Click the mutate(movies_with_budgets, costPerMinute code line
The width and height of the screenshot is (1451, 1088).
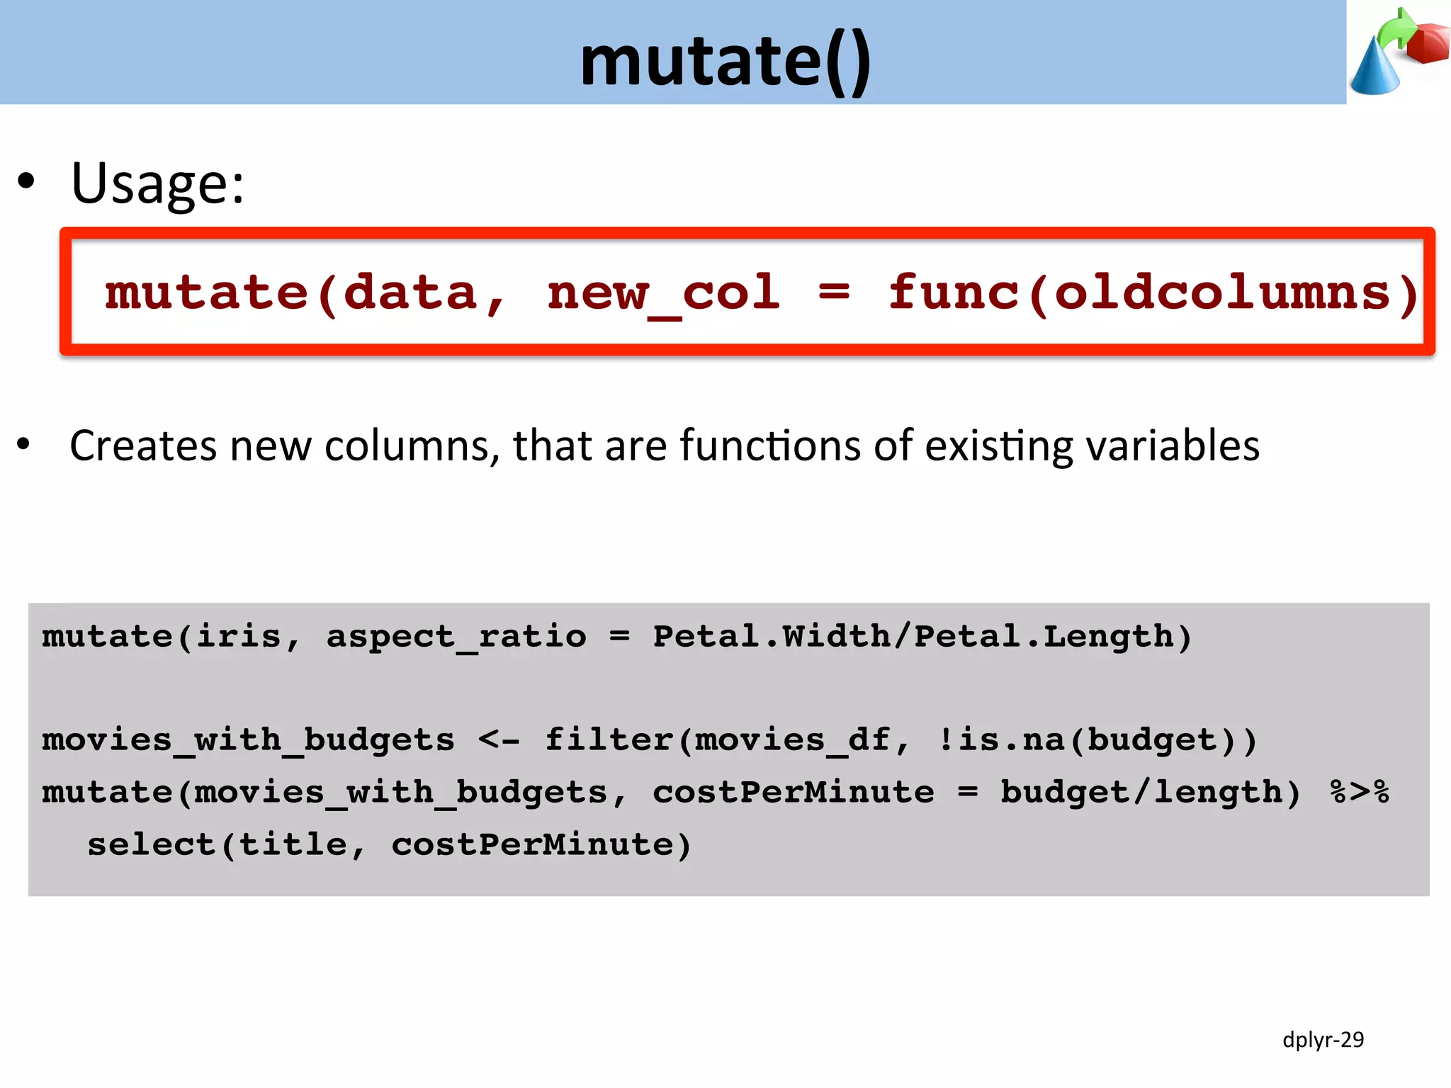pos(716,793)
